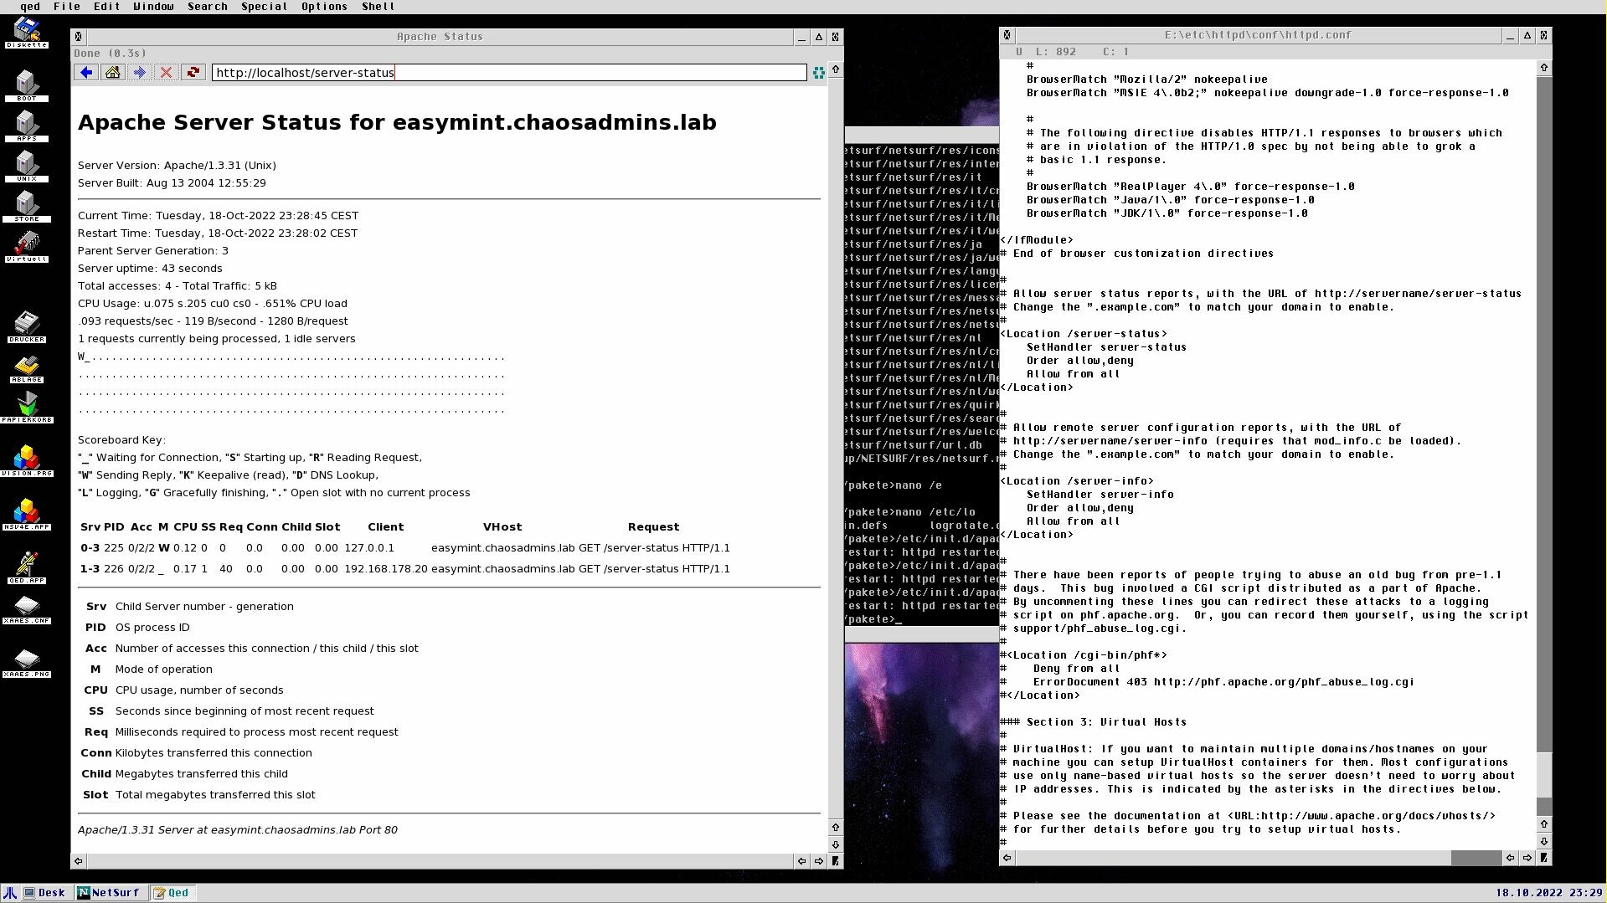Open the Virtuell RAM-disk icon
Image resolution: width=1607 pixels, height=903 pixels.
pos(27,246)
